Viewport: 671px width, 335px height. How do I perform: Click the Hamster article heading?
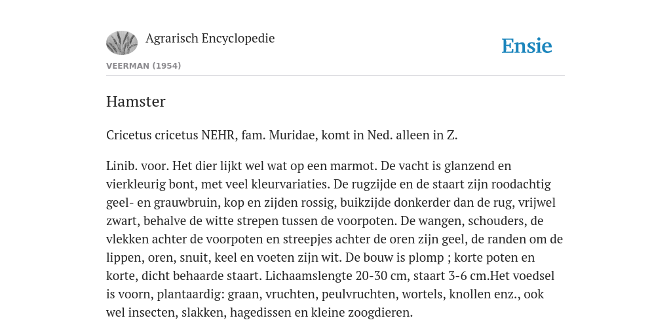pyautogui.click(x=136, y=101)
